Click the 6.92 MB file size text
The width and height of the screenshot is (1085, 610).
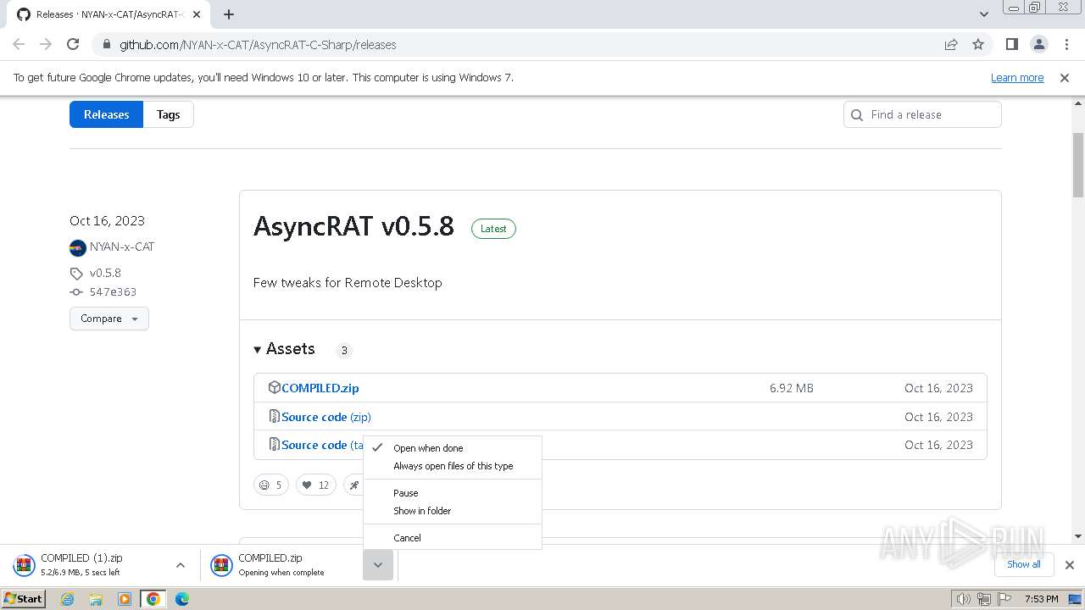(x=792, y=388)
